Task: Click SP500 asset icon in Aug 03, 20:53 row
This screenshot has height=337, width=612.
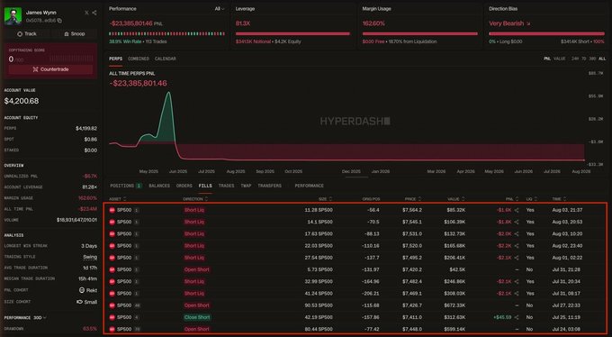Action: pyautogui.click(x=112, y=222)
